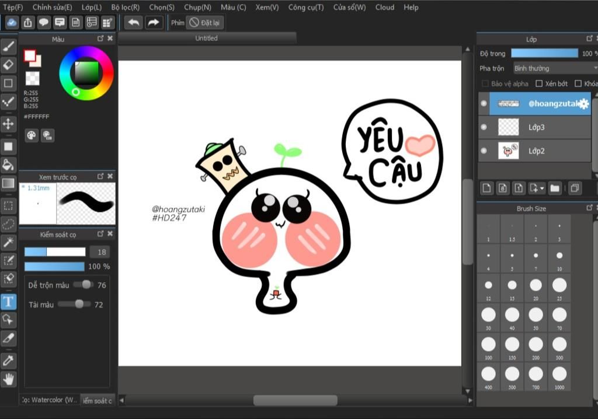Open the Tệp(F) menu

pyautogui.click(x=13, y=7)
